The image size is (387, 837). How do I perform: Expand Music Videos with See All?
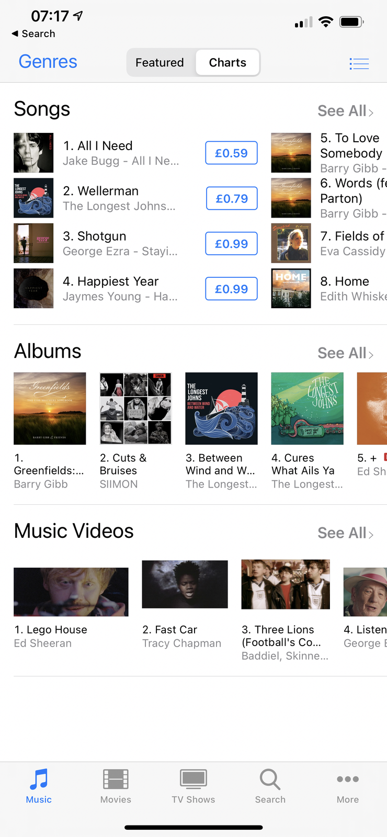click(x=345, y=533)
